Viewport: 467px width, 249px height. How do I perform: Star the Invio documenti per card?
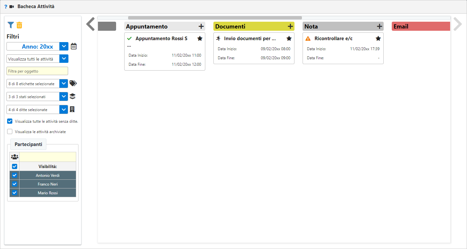289,39
